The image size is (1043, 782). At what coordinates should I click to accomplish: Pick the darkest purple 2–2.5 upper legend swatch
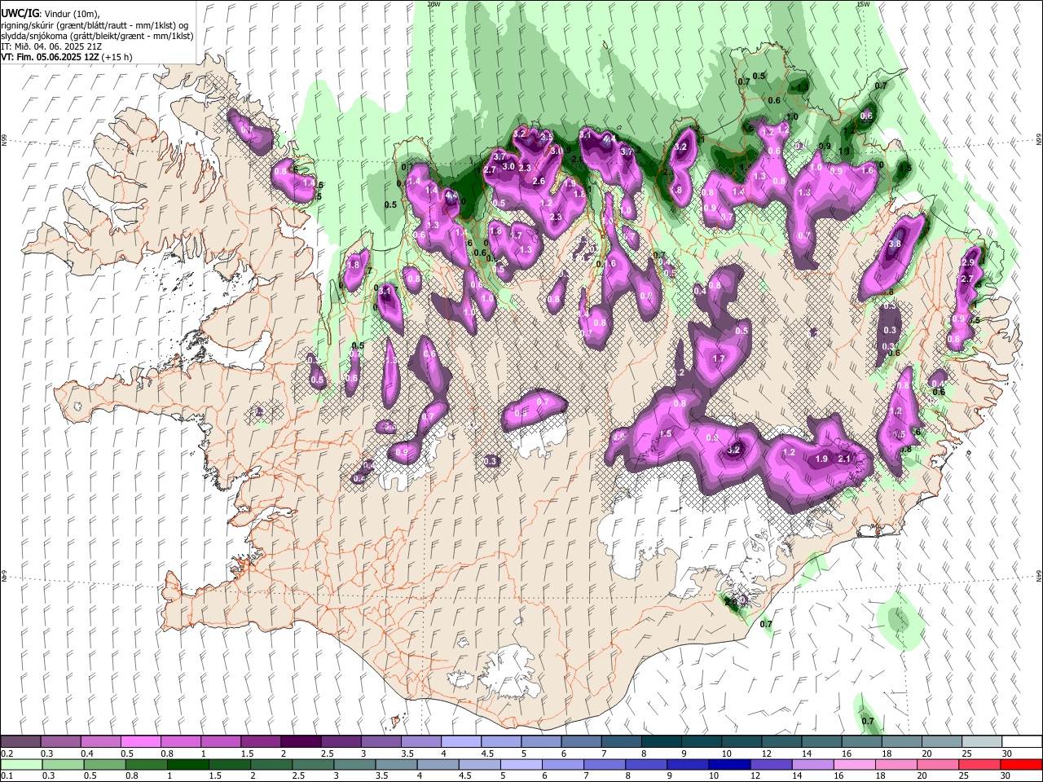coord(301,741)
